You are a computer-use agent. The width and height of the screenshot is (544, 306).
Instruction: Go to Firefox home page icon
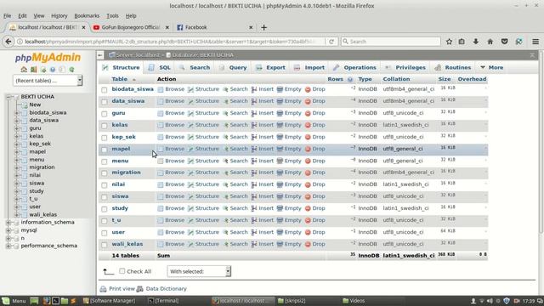click(490, 42)
